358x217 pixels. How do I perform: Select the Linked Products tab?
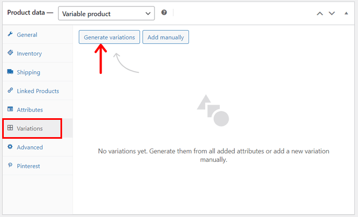(38, 91)
